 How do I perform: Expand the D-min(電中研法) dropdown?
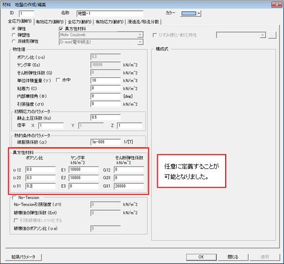(140, 42)
